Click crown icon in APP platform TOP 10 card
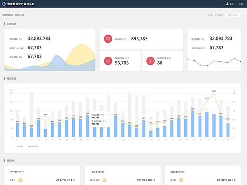 20,180
